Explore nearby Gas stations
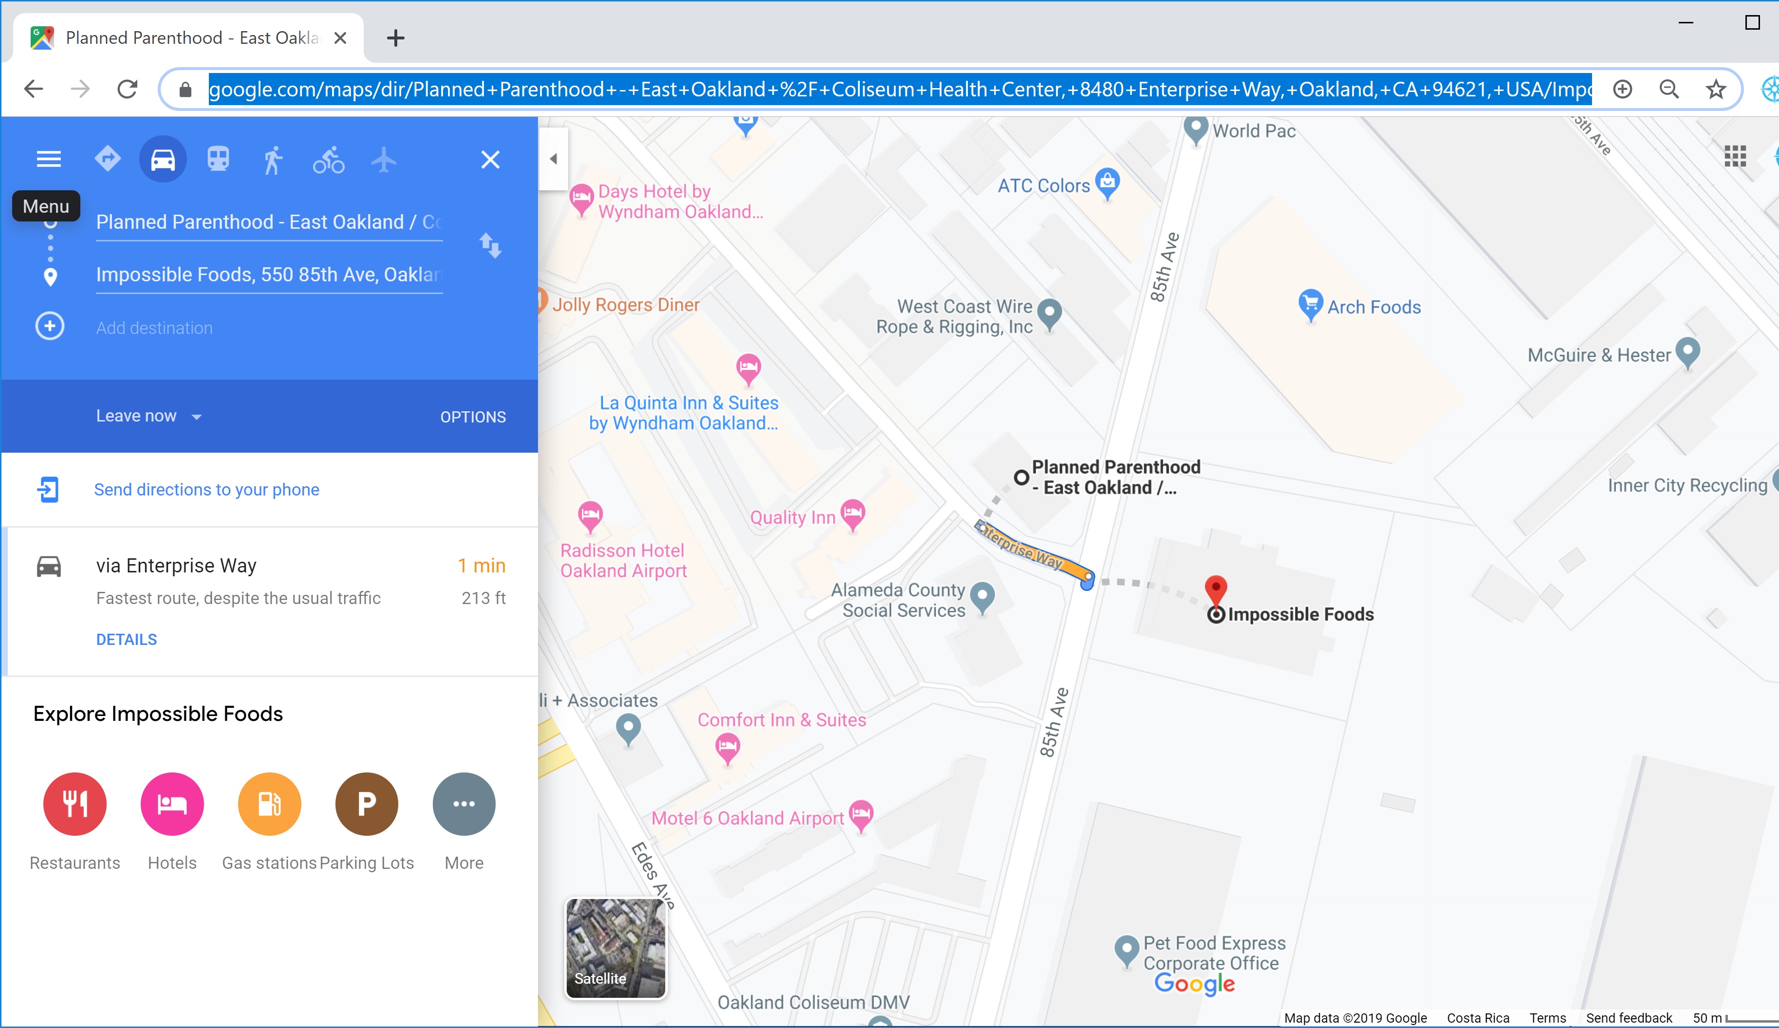 coord(270,804)
